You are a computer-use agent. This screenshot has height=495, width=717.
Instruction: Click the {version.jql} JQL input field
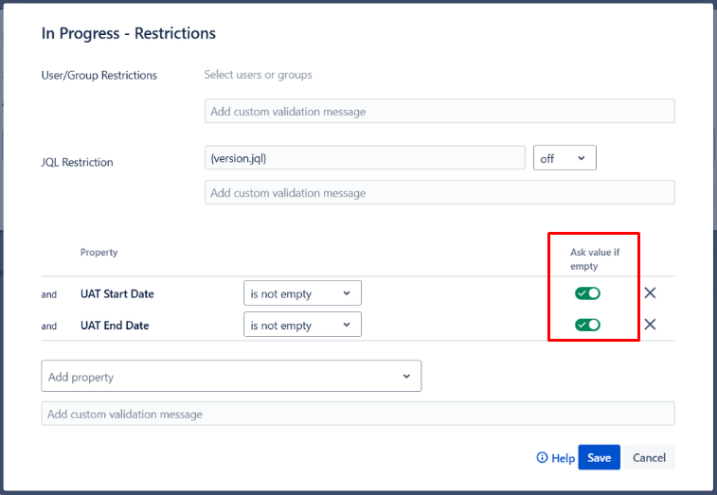365,158
